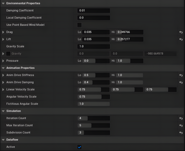Collapse the Environmental Properties section
Viewport: 185px width, 151px height.
coord(3,3)
